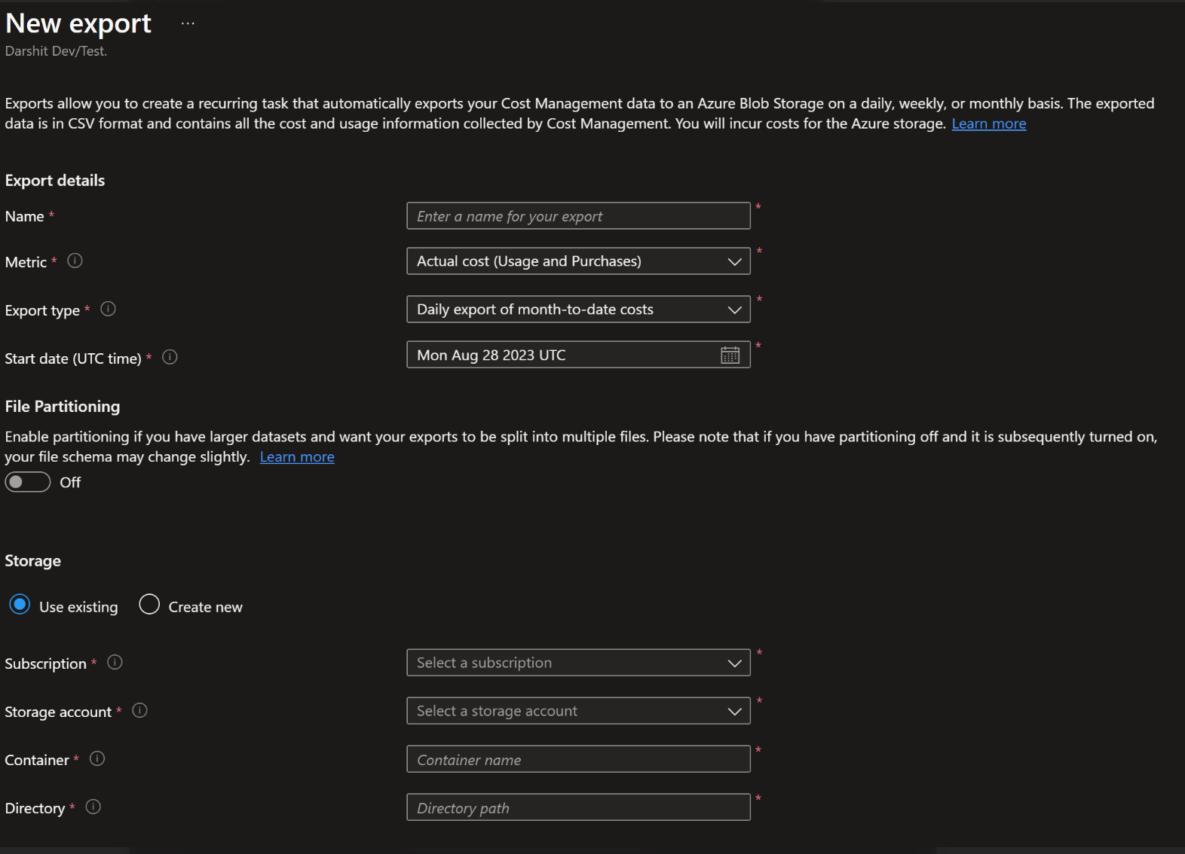Click the Directory path input field

pos(578,807)
